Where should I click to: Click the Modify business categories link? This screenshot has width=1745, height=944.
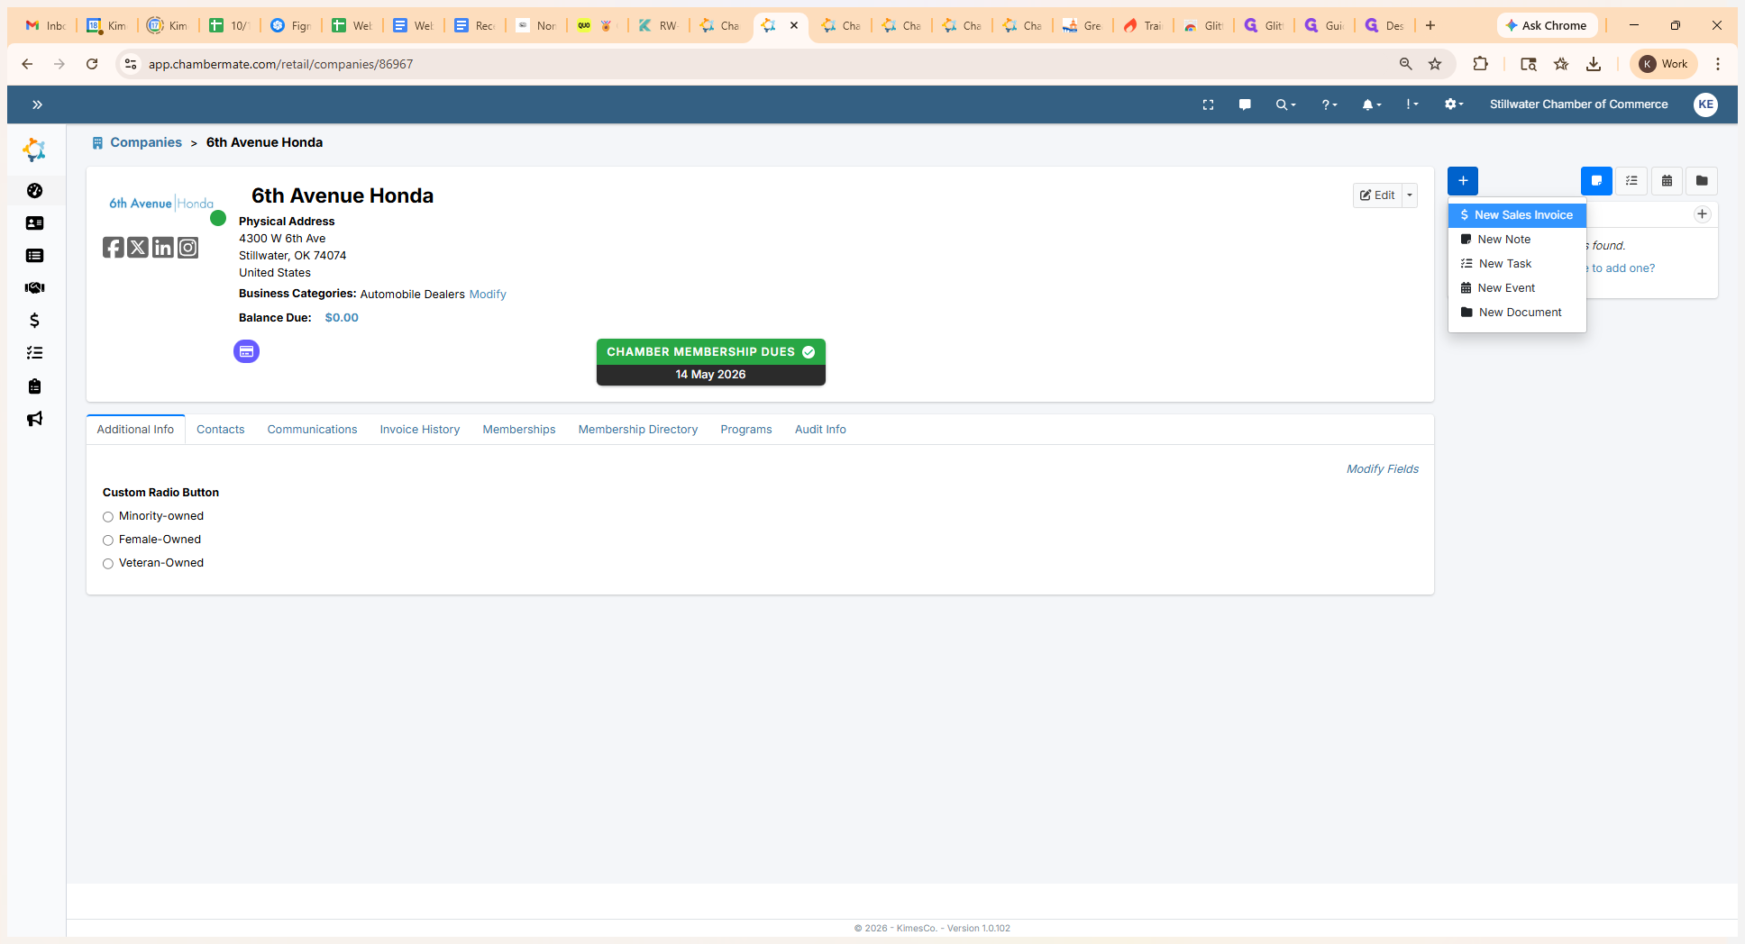(488, 295)
